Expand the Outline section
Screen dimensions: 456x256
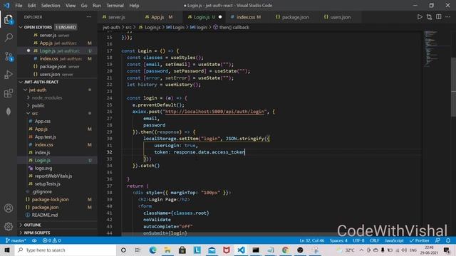coord(32,225)
